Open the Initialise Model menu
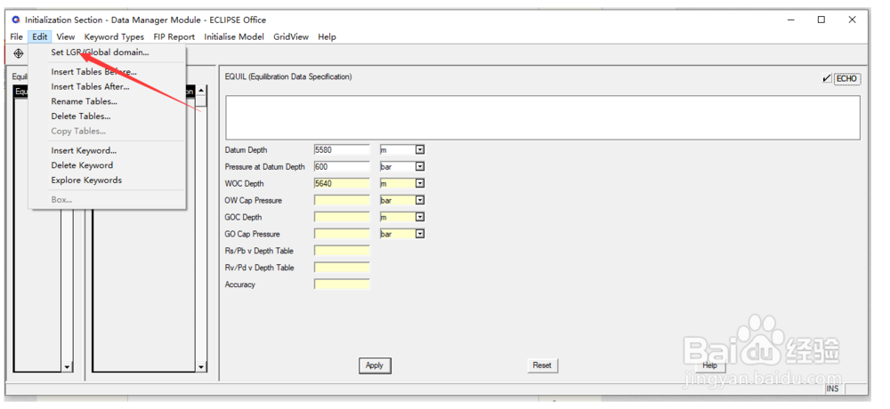This screenshot has height=409, width=890. pos(234,36)
